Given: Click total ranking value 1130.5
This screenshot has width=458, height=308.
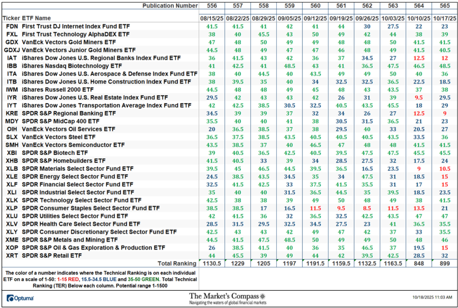Looking at the screenshot, I should (212, 263).
